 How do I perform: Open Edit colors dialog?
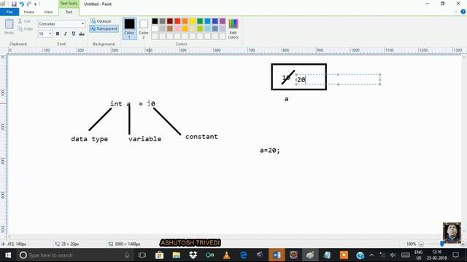233,28
